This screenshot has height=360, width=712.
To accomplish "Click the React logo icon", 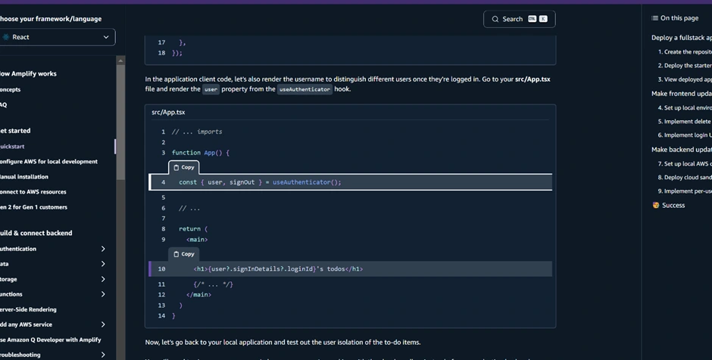I will 6,37.
